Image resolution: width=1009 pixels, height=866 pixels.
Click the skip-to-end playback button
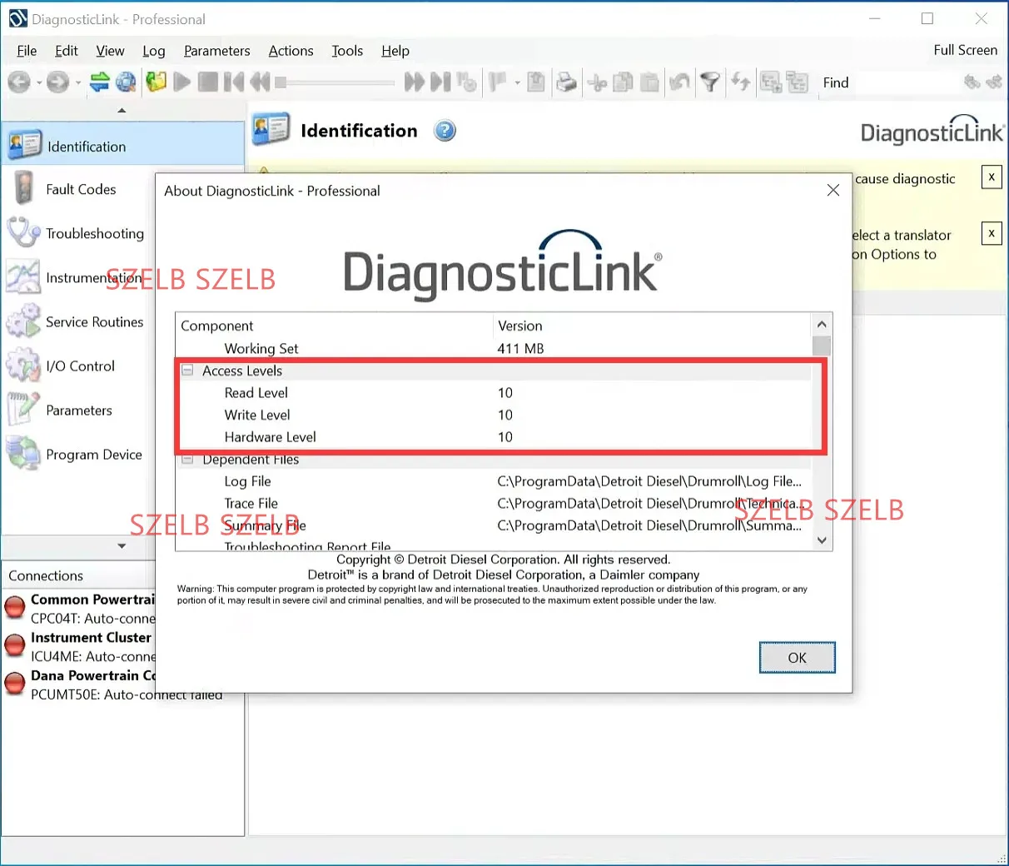click(440, 82)
